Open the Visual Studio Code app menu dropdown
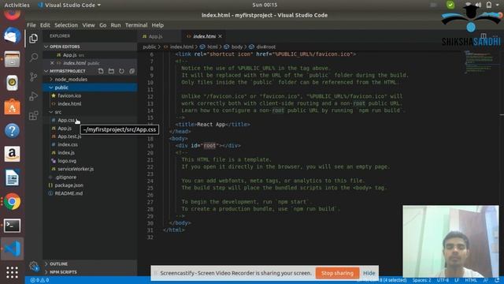 [69, 5]
